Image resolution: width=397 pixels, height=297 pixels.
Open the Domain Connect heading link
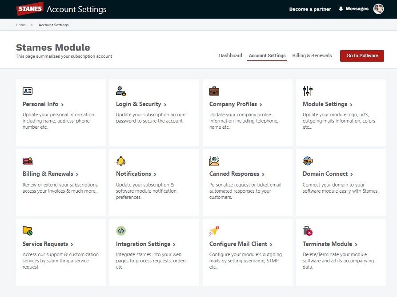pyautogui.click(x=325, y=174)
